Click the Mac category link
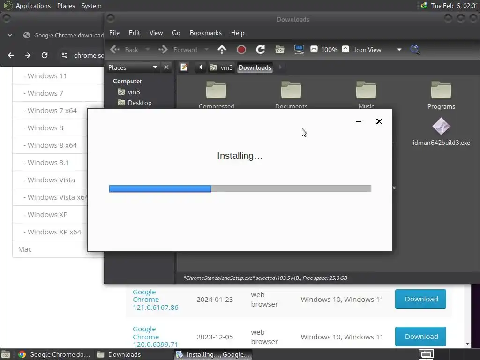Image resolution: width=480 pixels, height=360 pixels. click(25, 249)
